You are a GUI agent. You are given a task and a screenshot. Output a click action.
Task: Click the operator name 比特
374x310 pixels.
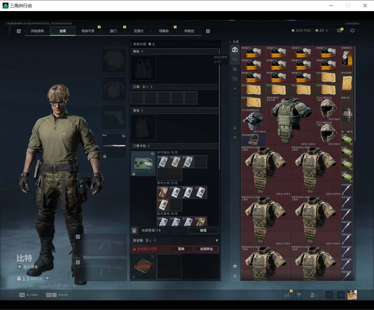(x=24, y=258)
